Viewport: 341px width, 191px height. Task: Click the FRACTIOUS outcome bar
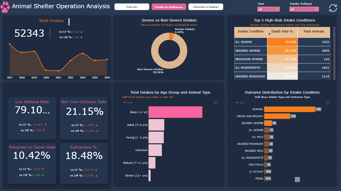point(265,165)
